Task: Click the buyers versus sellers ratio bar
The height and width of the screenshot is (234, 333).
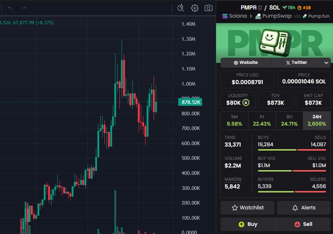Action: click(292, 192)
